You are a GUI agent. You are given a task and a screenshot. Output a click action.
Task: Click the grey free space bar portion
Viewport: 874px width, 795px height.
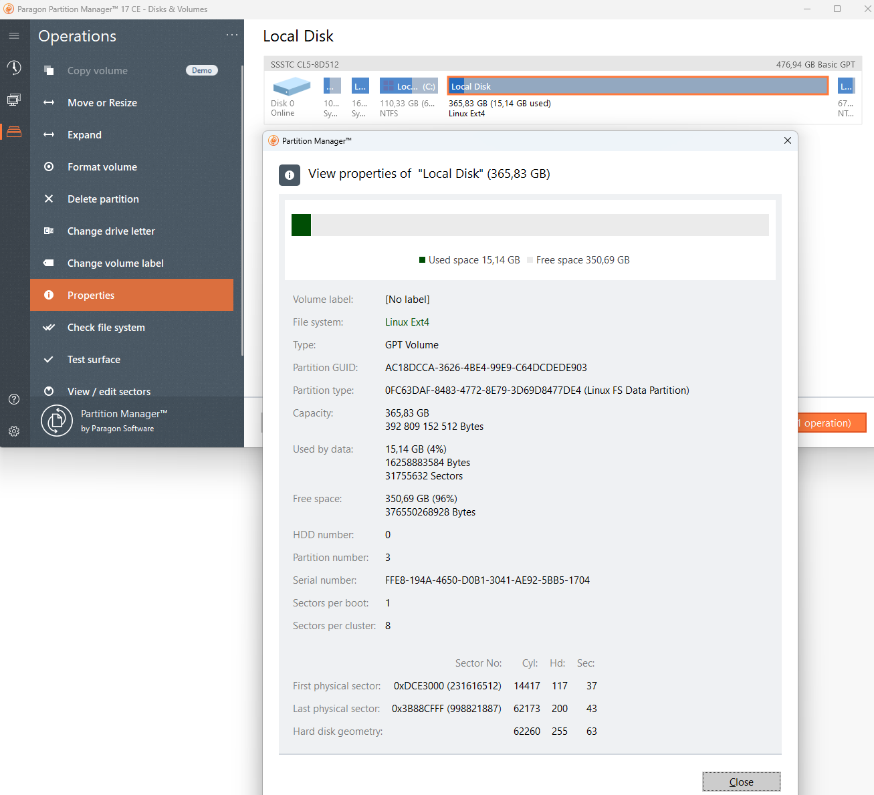click(x=540, y=225)
